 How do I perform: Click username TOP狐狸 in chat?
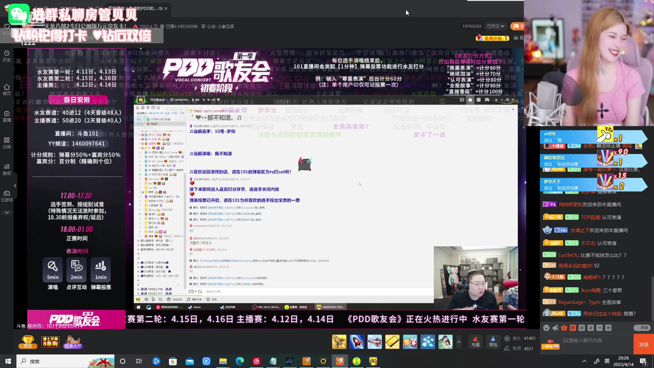pos(591,217)
